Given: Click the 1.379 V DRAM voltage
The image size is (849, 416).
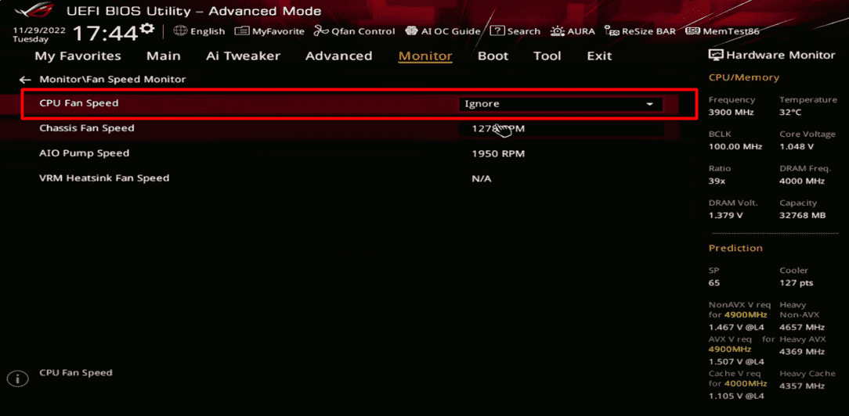Looking at the screenshot, I should (x=725, y=216).
